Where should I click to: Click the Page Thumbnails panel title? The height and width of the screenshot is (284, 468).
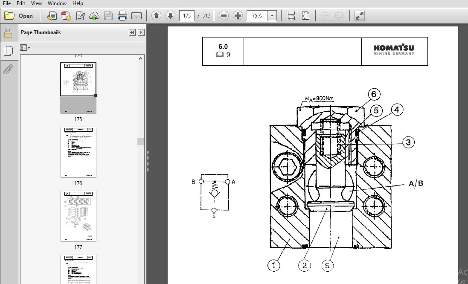(x=41, y=32)
